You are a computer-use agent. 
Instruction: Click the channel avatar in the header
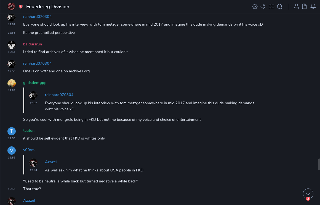coord(11,7)
